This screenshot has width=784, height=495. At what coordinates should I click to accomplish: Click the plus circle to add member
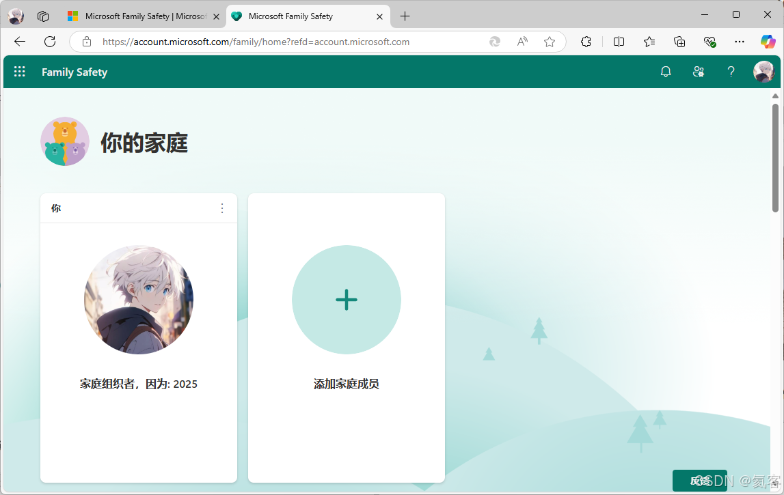click(x=347, y=300)
